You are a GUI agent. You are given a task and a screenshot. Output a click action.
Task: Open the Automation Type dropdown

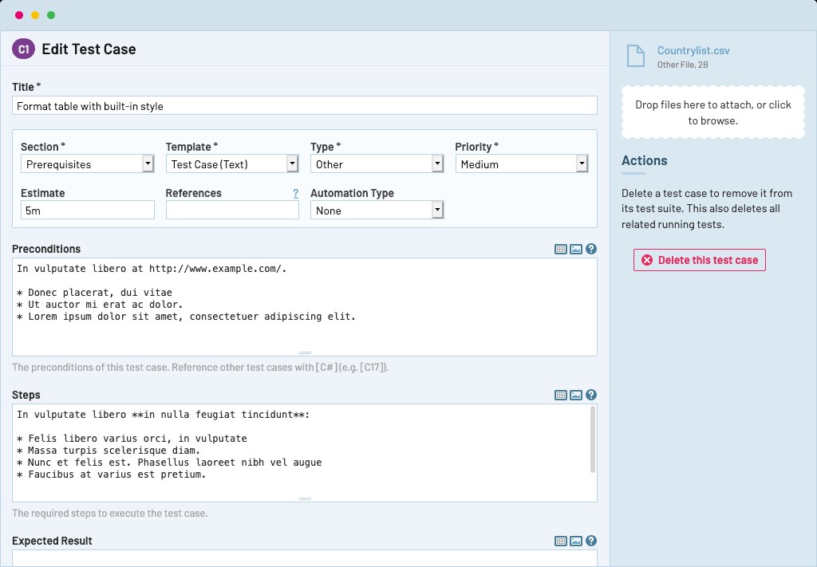[x=437, y=210]
